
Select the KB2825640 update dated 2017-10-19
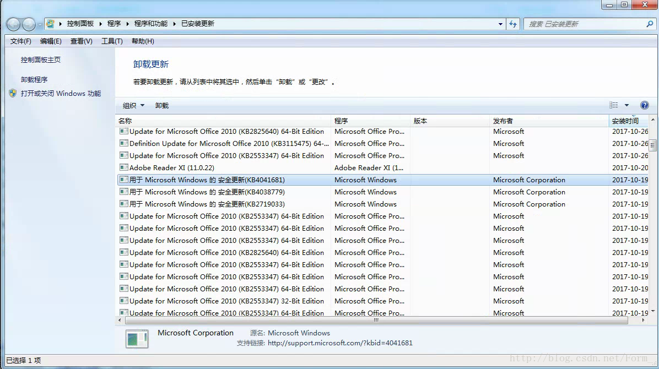point(382,253)
